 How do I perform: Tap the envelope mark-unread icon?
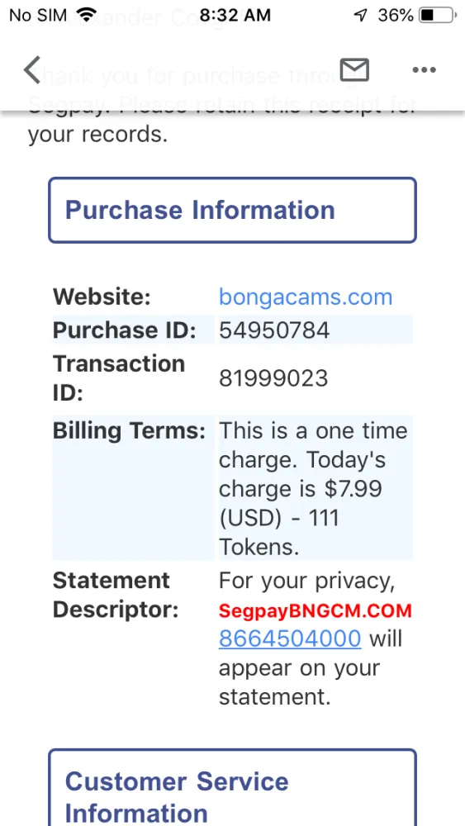(354, 69)
